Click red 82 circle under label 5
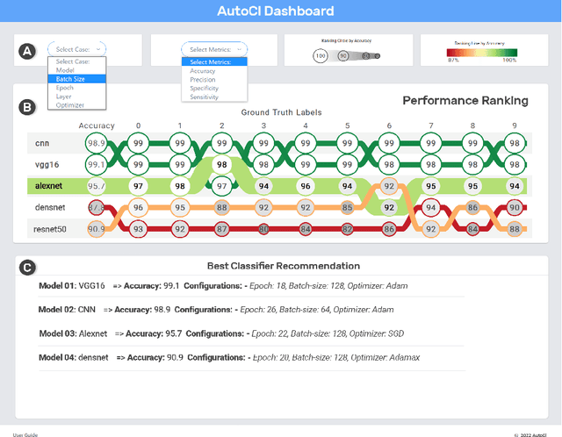562x437 pixels. coord(348,229)
